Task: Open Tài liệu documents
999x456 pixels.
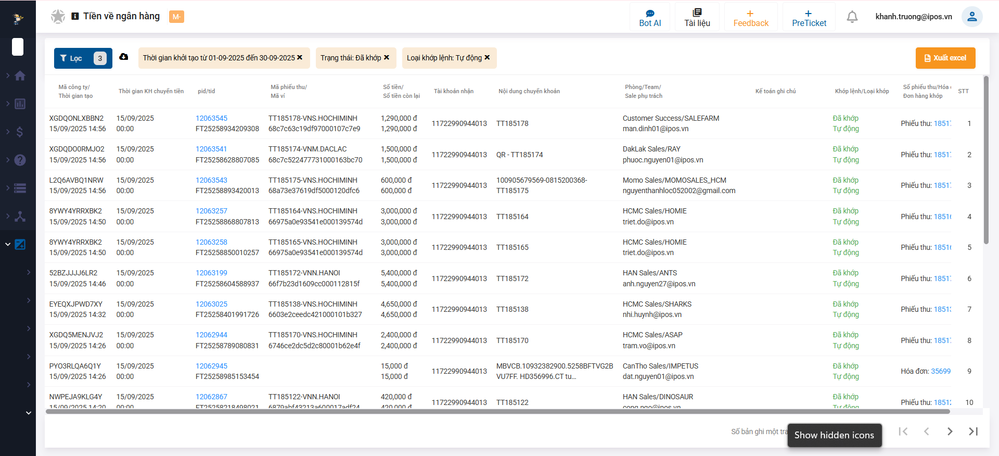Action: click(697, 18)
